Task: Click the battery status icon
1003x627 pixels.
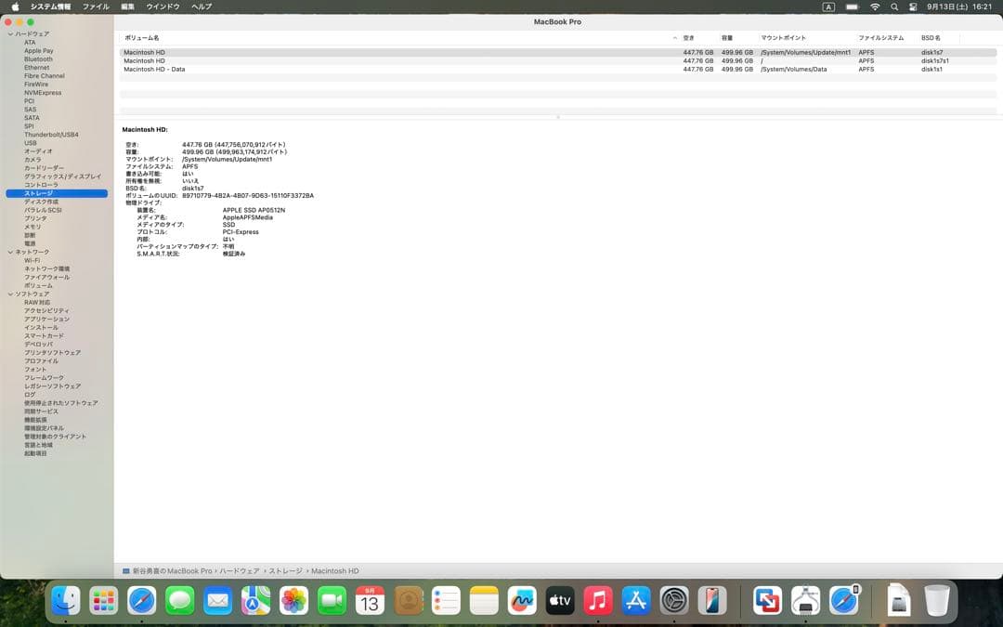Action: click(852, 7)
